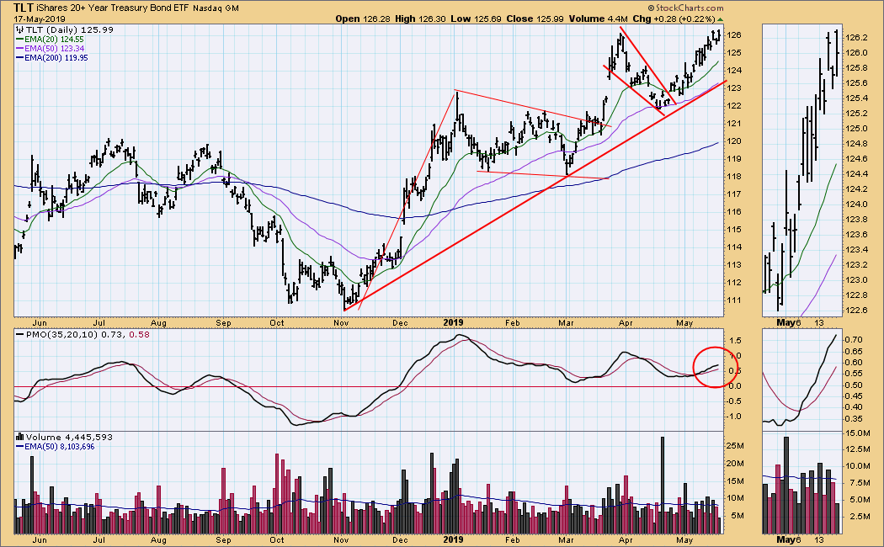This screenshot has height=547, width=884.
Task: Select the purple EMA(50) 123.34 line swatch
Action: click(x=19, y=49)
